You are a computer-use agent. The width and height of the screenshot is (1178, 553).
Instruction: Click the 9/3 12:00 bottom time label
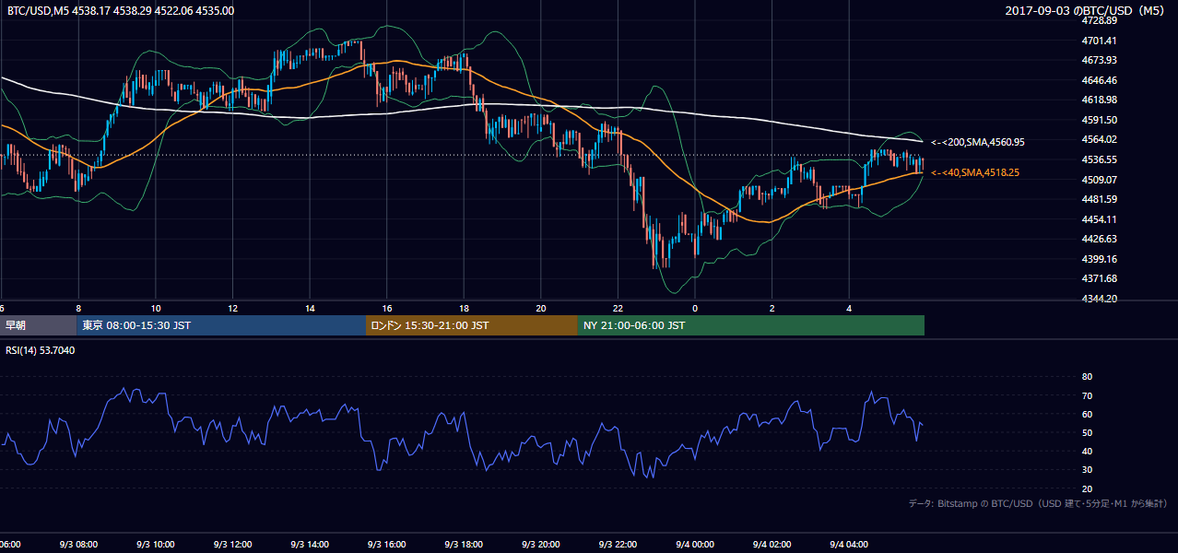233,545
